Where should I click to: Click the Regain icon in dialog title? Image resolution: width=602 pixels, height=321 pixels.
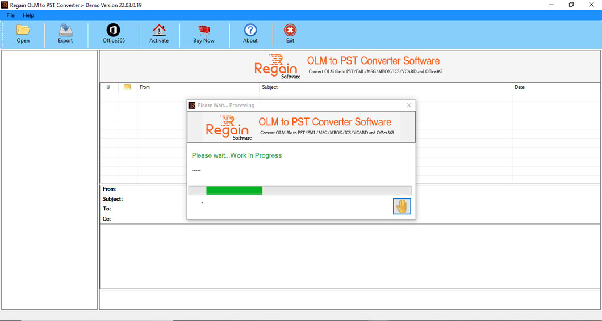[192, 105]
